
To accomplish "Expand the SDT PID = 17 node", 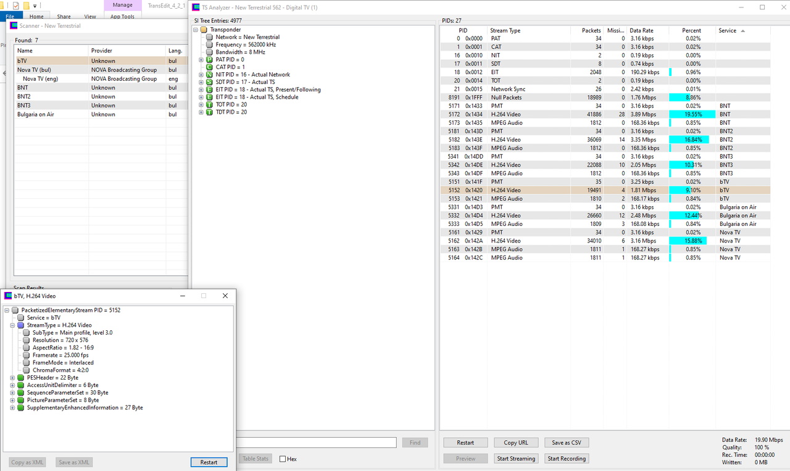I will [201, 82].
